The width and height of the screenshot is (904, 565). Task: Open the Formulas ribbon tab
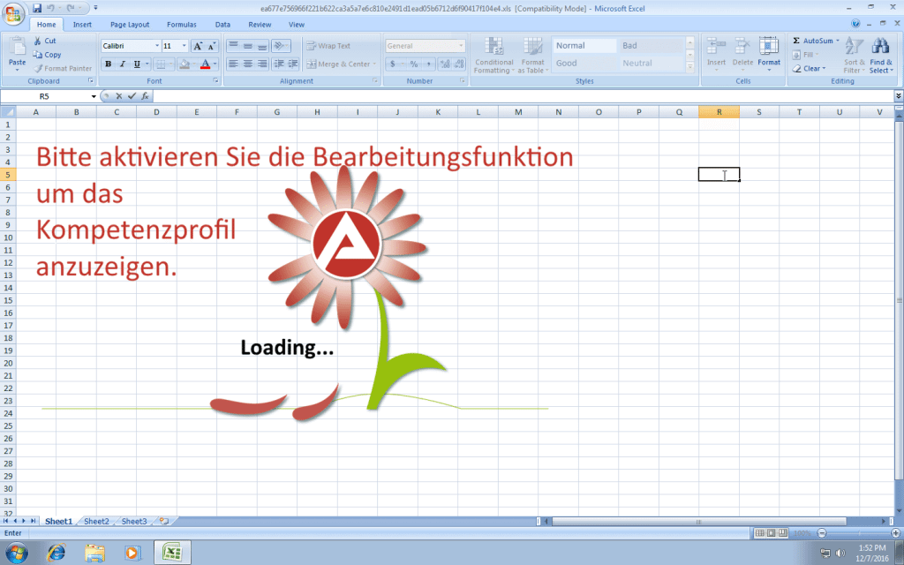coord(182,25)
